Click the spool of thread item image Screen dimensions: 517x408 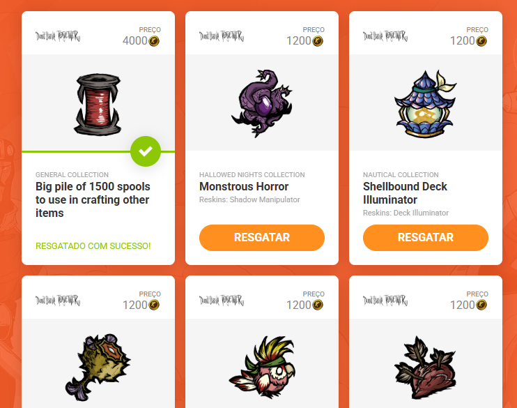pyautogui.click(x=98, y=103)
